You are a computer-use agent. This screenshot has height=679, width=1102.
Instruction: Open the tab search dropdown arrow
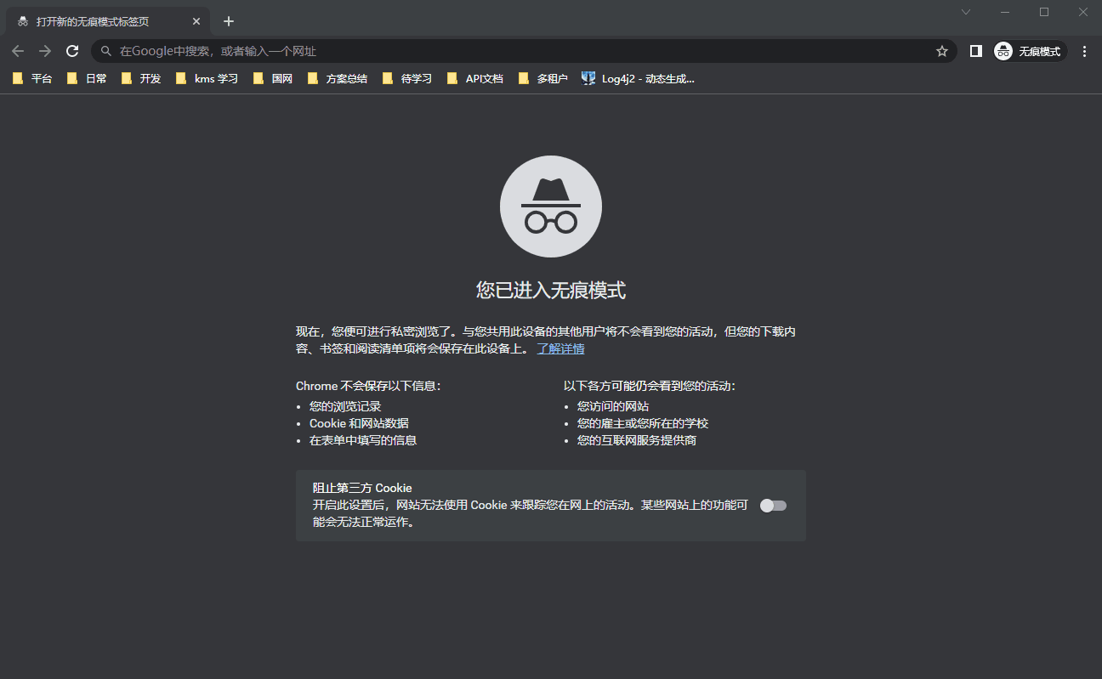click(966, 12)
